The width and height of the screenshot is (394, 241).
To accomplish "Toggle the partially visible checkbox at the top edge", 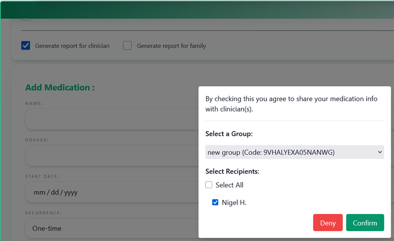I will tap(26, 18).
